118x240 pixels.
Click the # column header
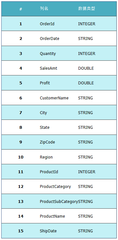click(x=21, y=9)
